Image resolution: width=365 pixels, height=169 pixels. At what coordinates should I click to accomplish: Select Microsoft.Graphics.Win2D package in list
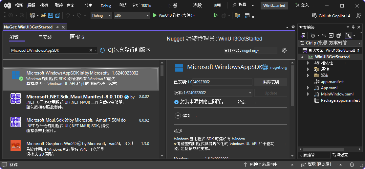pyautogui.click(x=81, y=149)
